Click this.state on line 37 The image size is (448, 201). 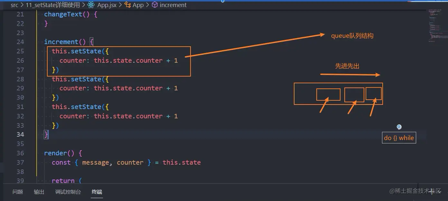click(182, 162)
